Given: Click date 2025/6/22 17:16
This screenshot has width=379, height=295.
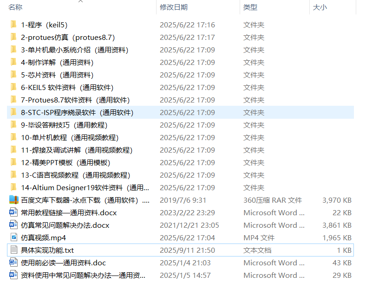Looking at the screenshot, I should 187,25.
